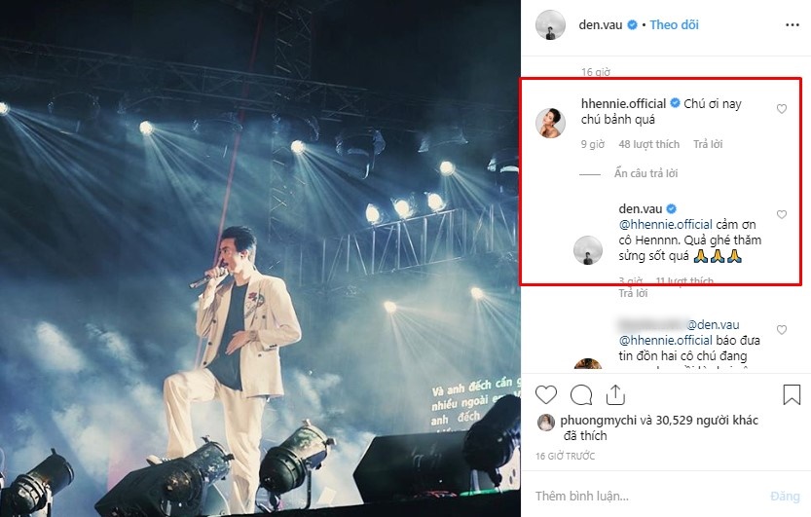Viewport: 811px width, 517px height.
Task: Follow den.vau with "Theo dõi"
Action: point(675,25)
